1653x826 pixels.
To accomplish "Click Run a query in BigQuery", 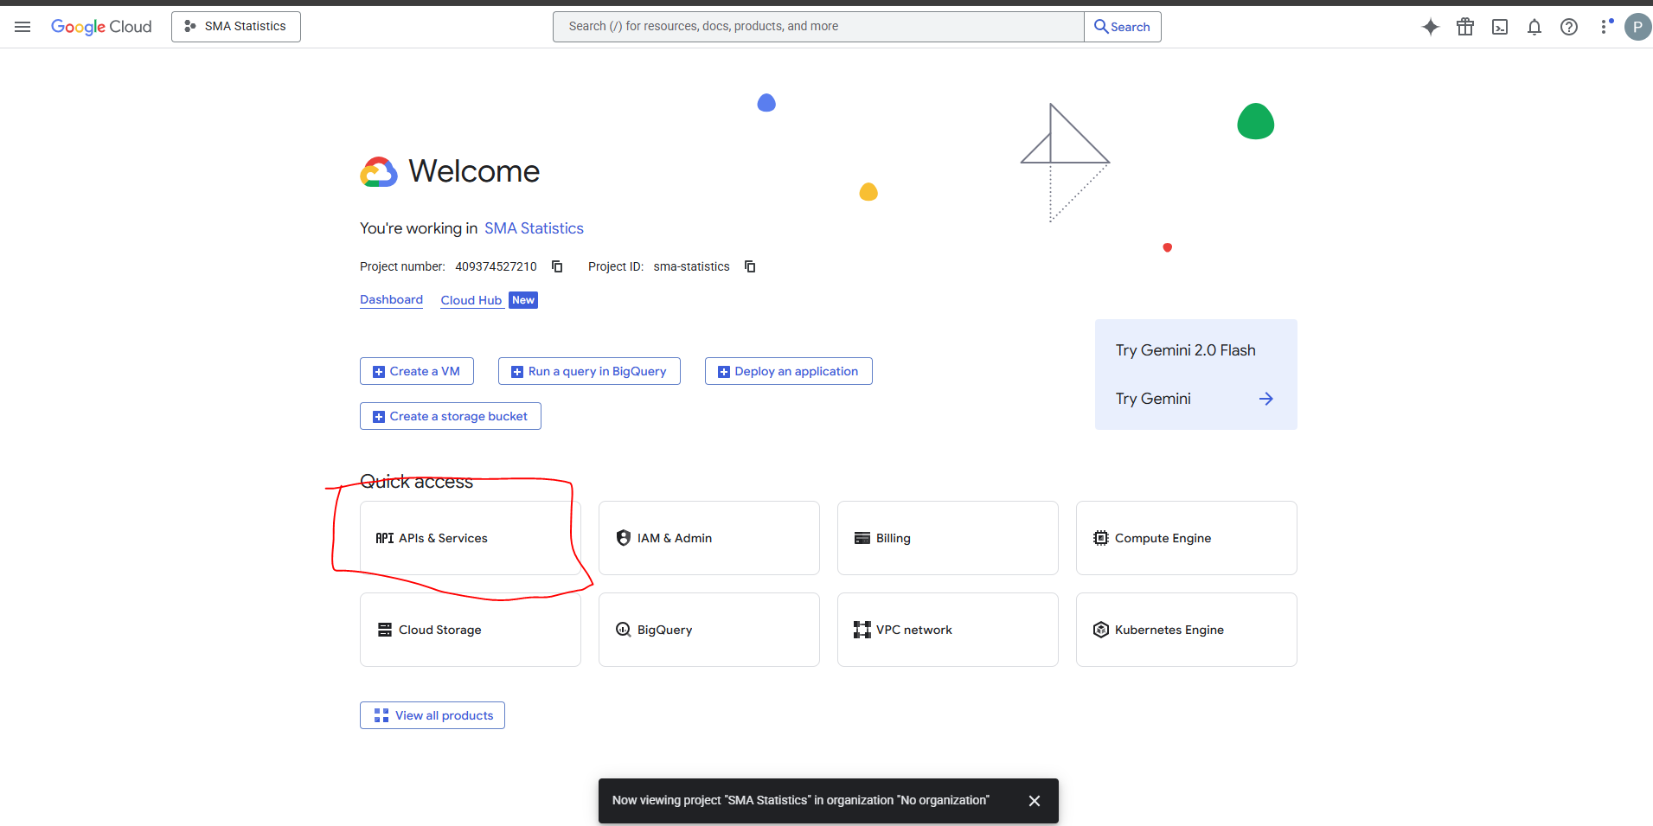I will tap(589, 371).
